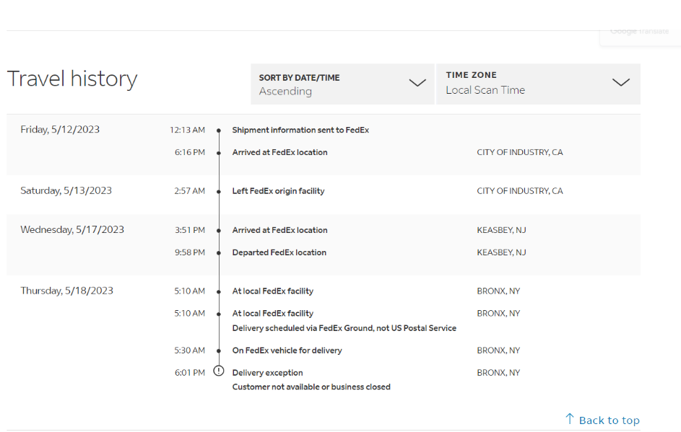Click the timeline dot at 2:57 AM
681x432 pixels.
pyautogui.click(x=219, y=192)
